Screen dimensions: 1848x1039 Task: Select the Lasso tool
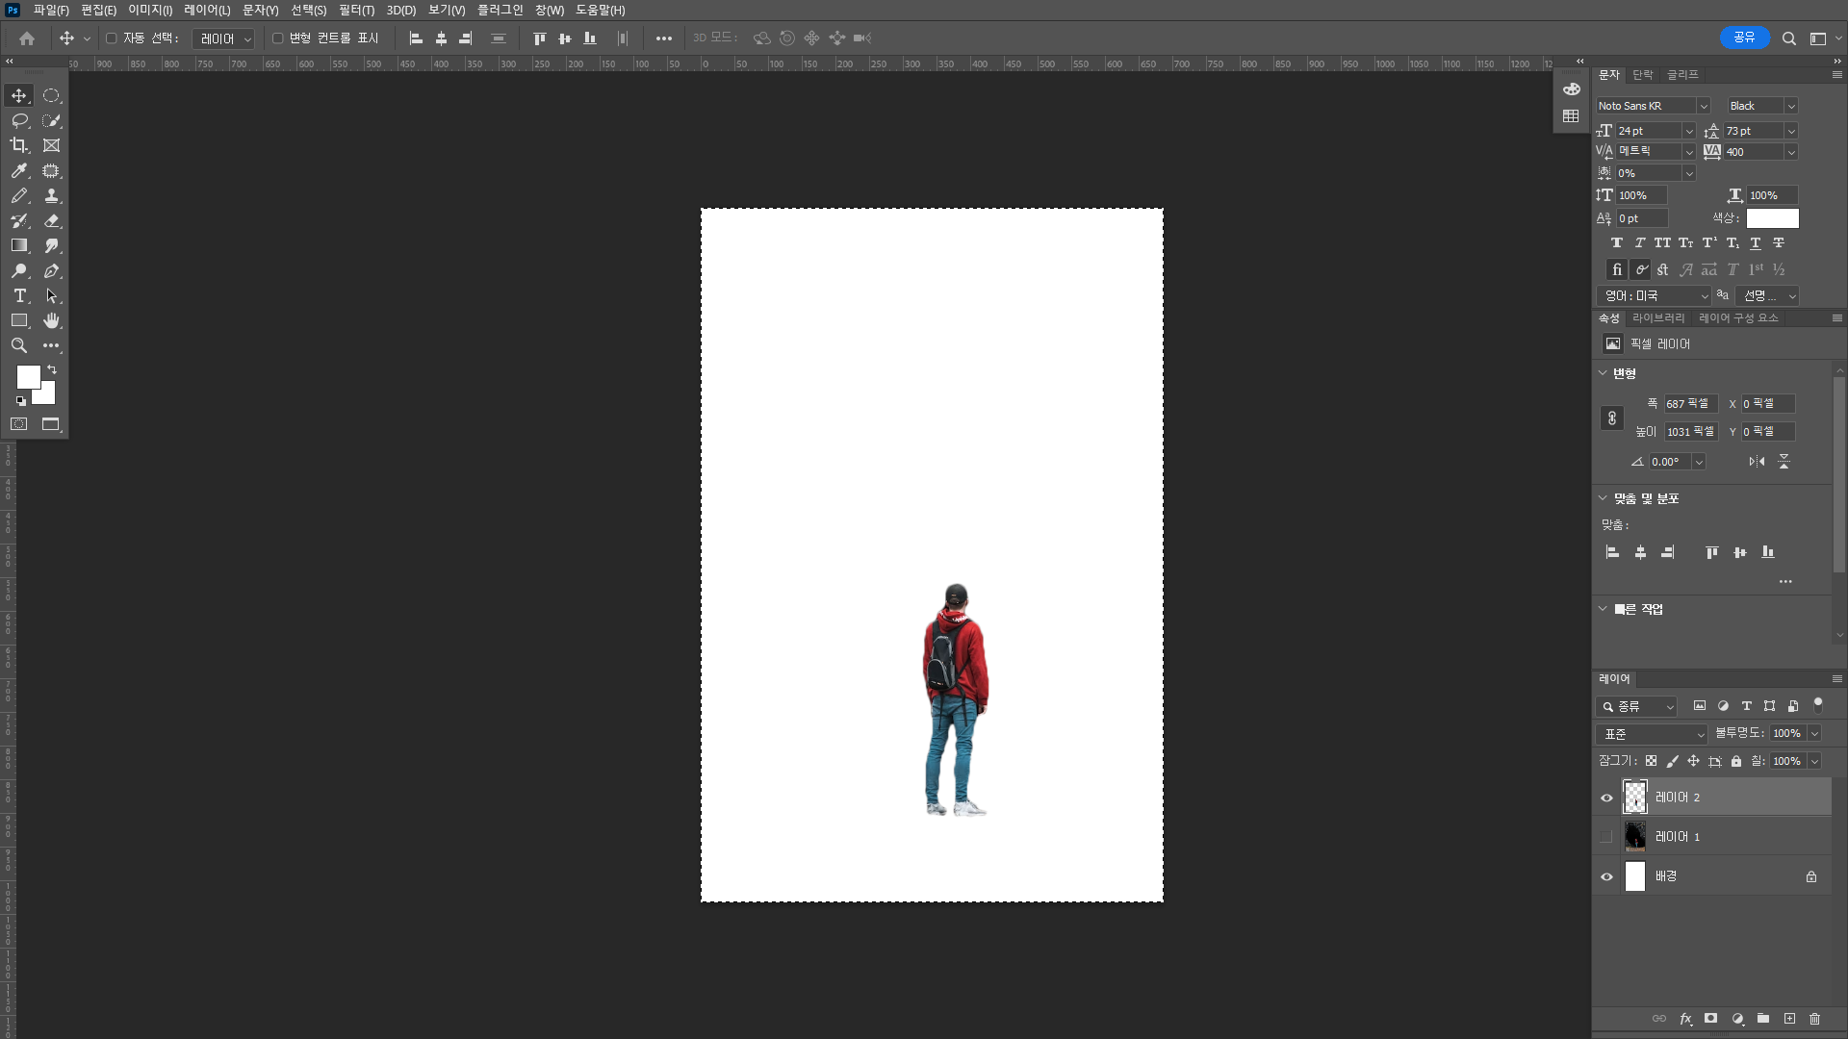click(x=19, y=121)
